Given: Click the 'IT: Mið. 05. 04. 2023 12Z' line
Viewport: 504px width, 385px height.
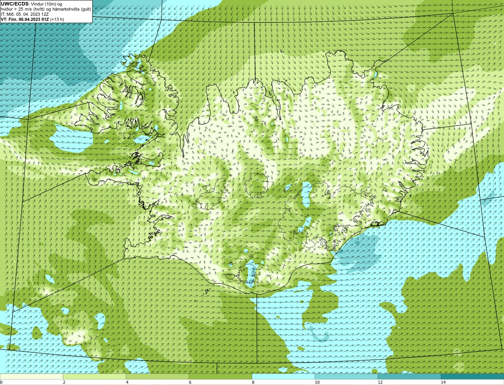Looking at the screenshot, I should point(25,14).
